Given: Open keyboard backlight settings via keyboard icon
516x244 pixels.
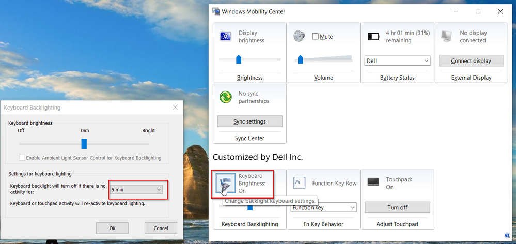Looking at the screenshot, I should click(x=226, y=183).
